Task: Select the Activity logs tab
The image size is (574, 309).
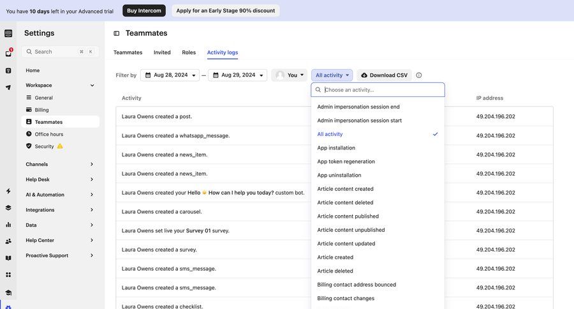Action: pyautogui.click(x=223, y=52)
